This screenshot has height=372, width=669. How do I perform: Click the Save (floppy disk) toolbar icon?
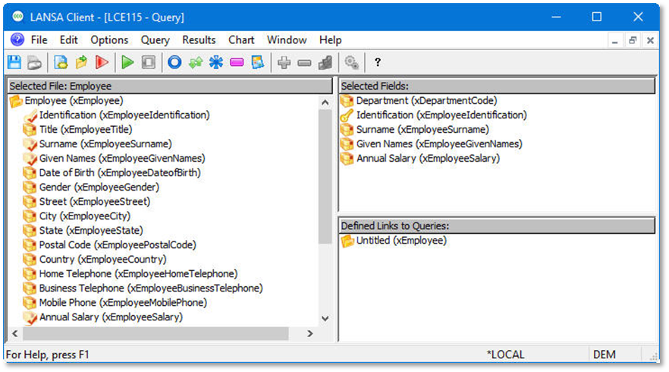click(14, 62)
